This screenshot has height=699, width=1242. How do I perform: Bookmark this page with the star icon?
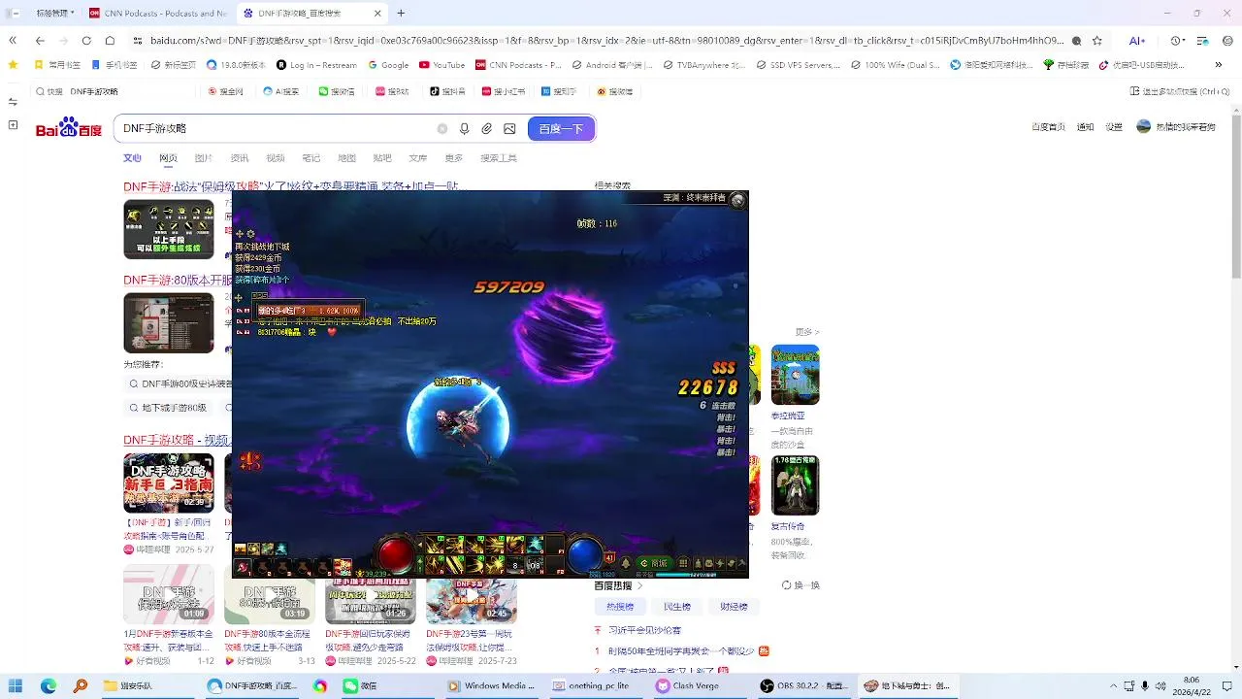(x=1097, y=41)
